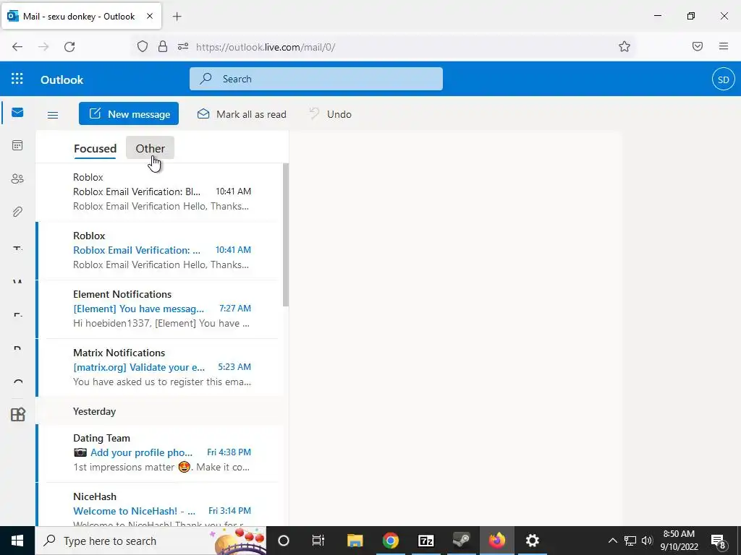Open first Roblox Email Verification message
The height and width of the screenshot is (555, 741).
[161, 192]
